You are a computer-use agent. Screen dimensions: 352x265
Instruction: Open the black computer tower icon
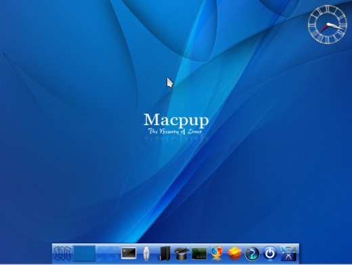click(x=165, y=254)
